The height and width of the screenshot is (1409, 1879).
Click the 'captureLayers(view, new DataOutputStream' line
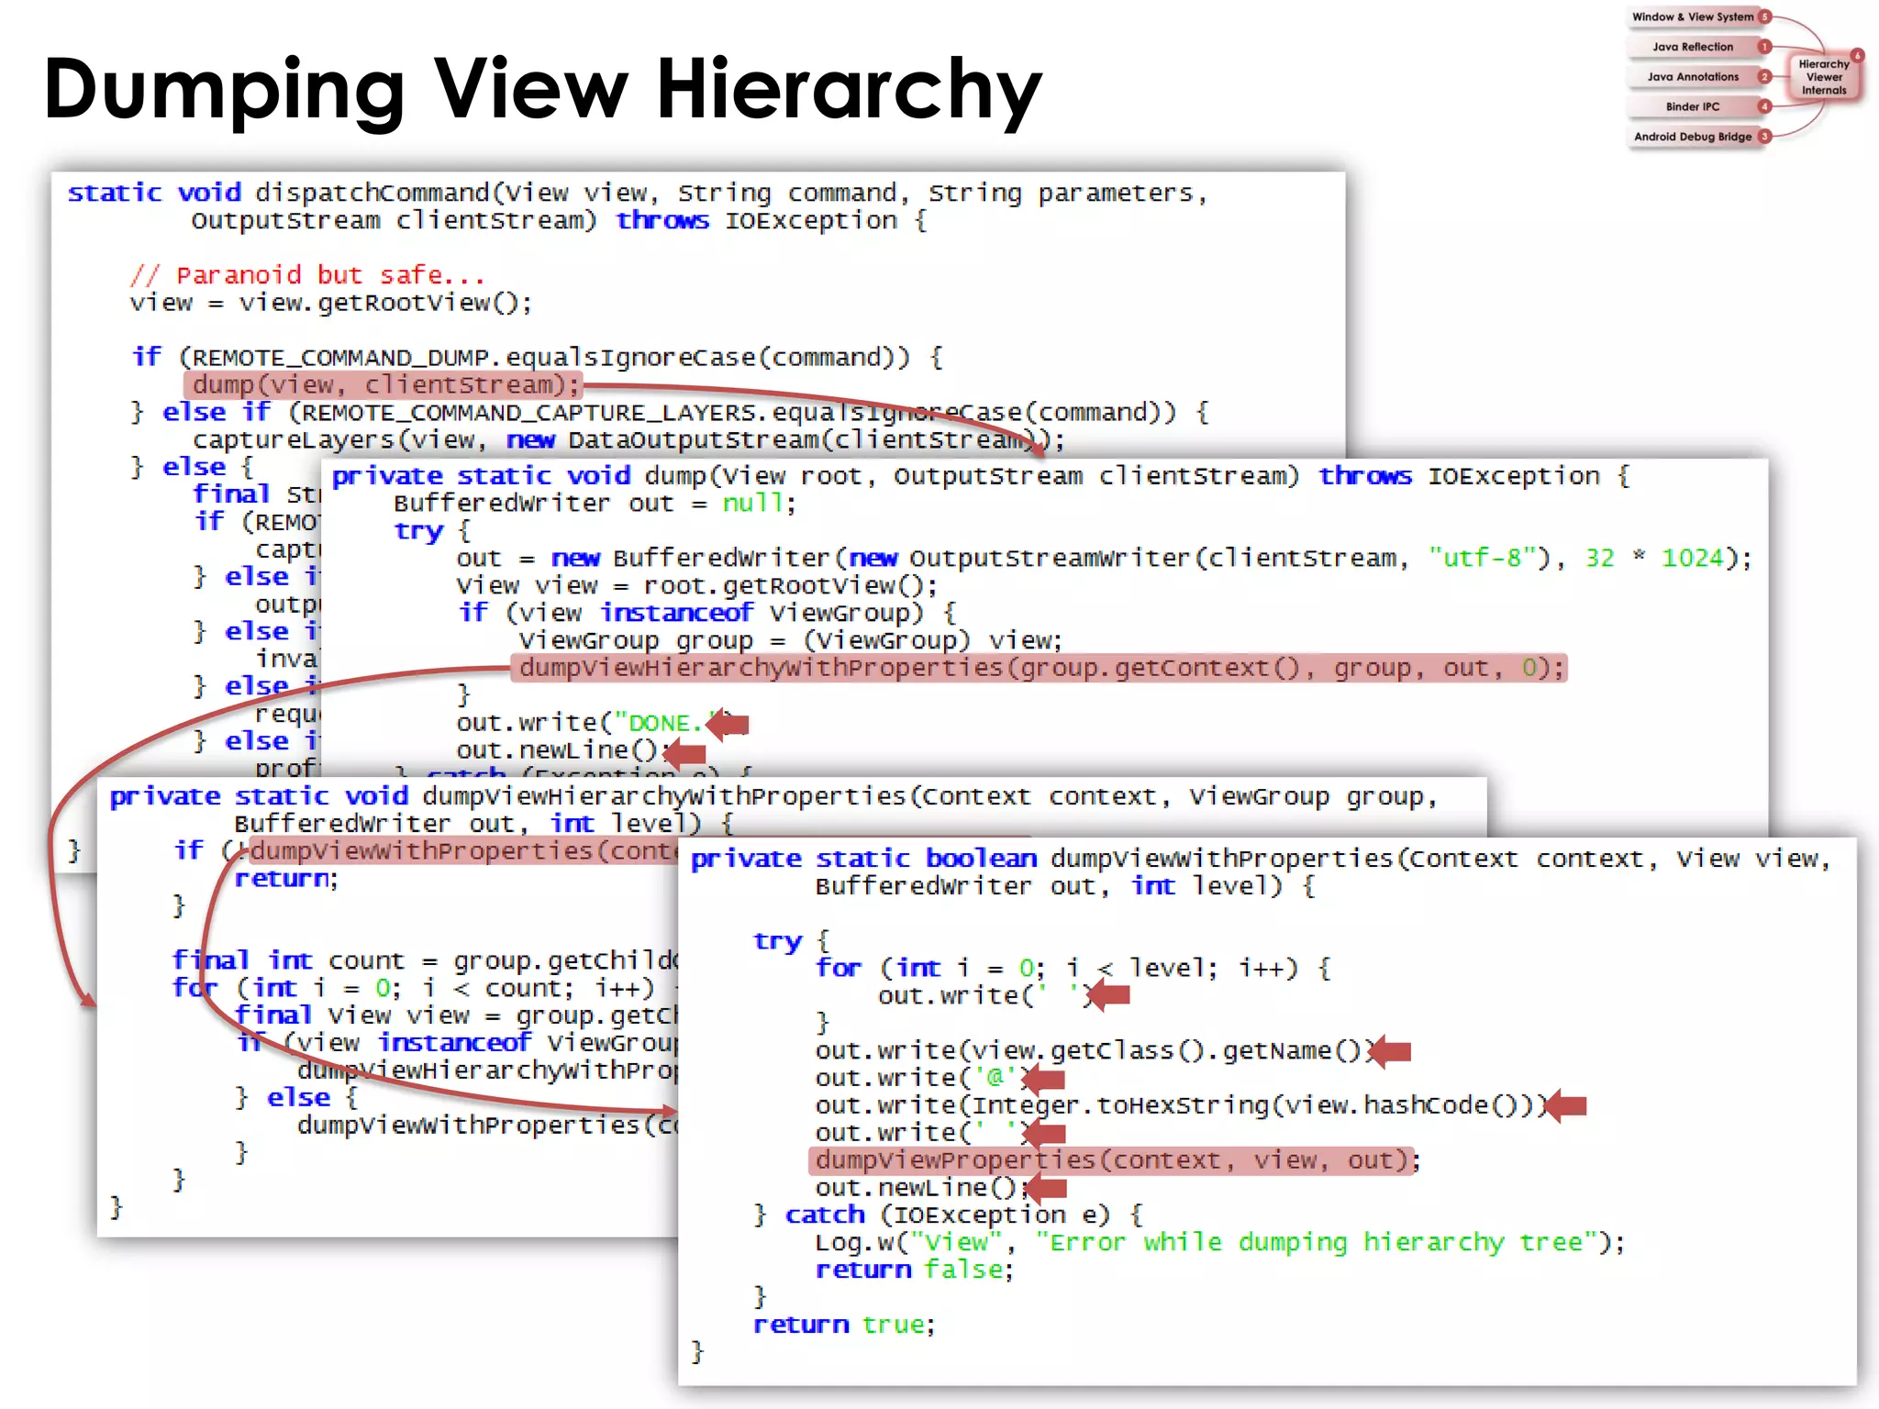pos(628,440)
